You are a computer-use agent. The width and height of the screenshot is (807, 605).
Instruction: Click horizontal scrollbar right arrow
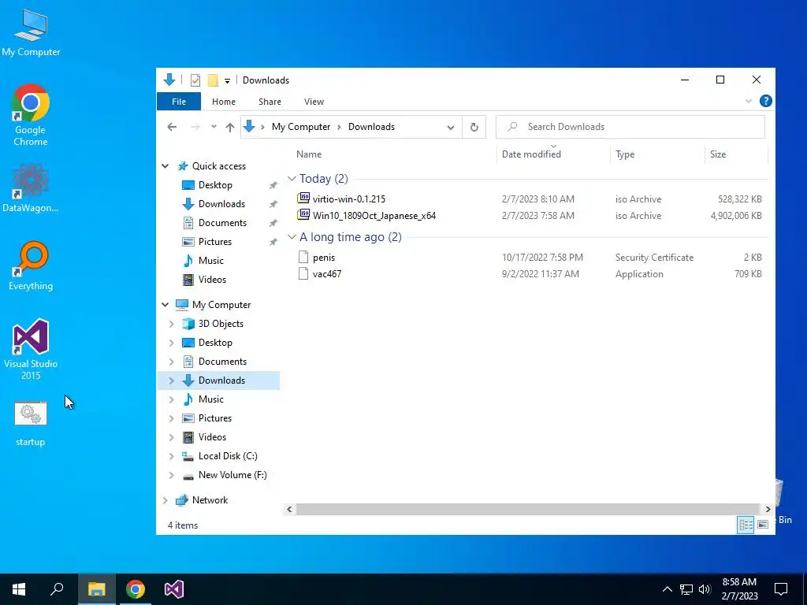pyautogui.click(x=768, y=510)
